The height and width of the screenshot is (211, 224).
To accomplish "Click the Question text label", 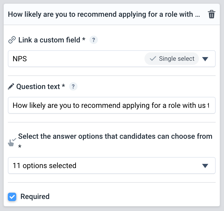I will point(41,86).
